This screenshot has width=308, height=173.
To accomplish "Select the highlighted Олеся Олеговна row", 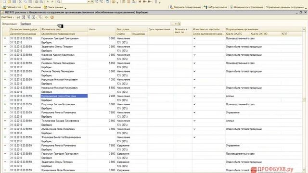I will (64, 96).
